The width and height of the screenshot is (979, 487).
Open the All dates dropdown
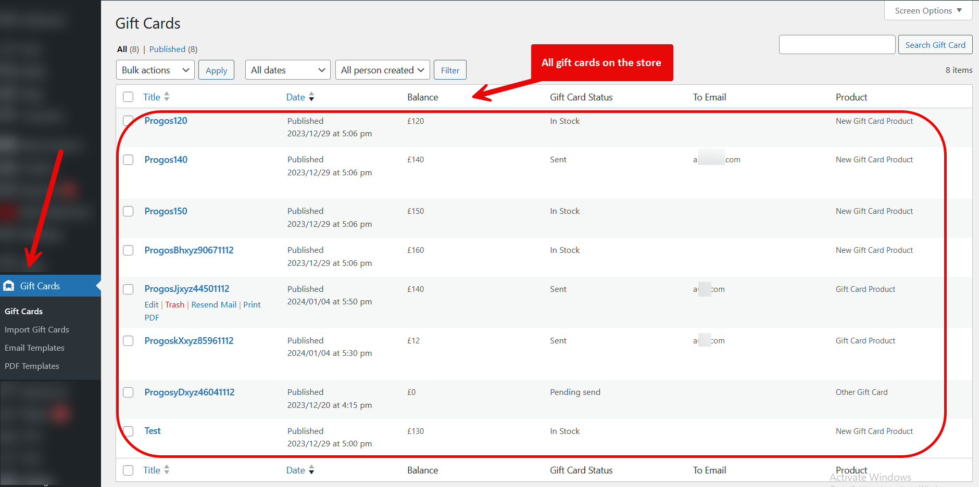[x=287, y=70]
